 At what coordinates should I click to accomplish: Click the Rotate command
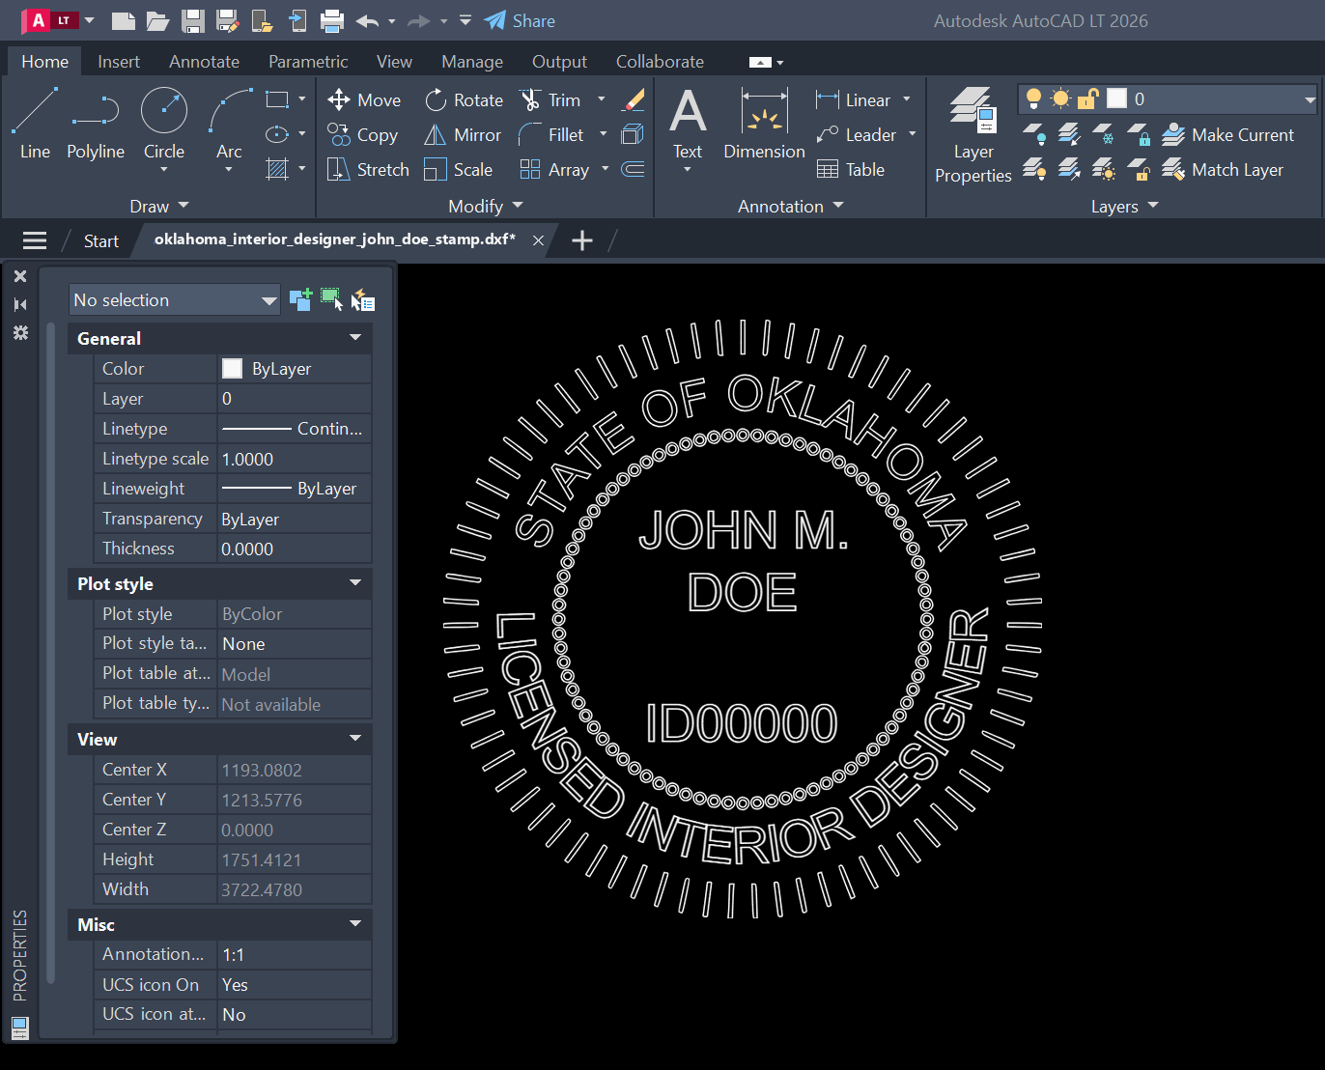coord(465,99)
